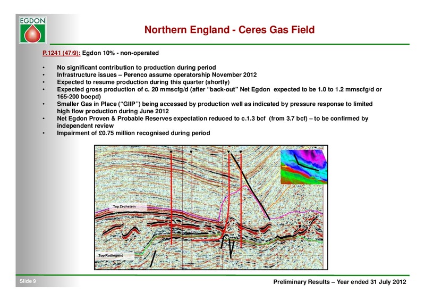Click the slide title 'Northern England - Ceres Gas Field'

tap(229, 30)
